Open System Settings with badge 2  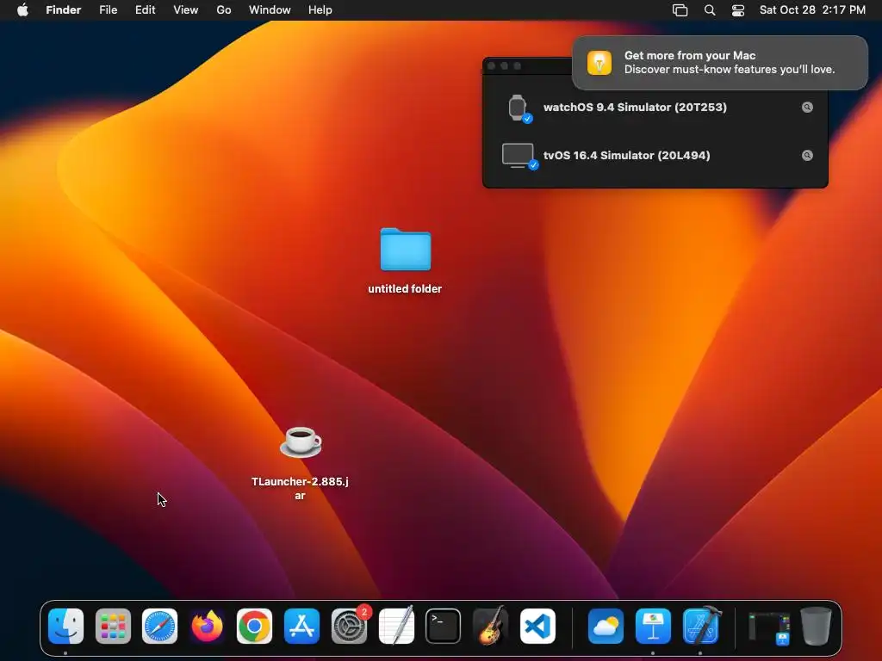pos(350,627)
